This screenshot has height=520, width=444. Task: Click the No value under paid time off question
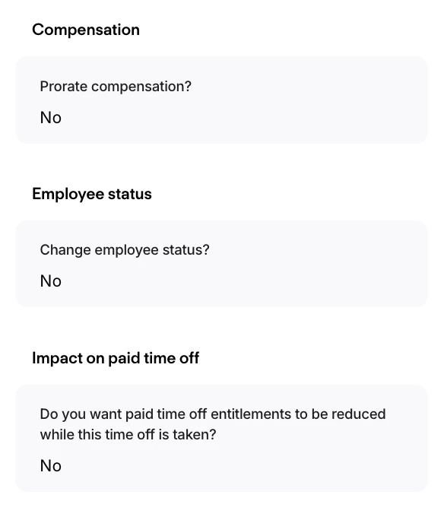pos(51,466)
